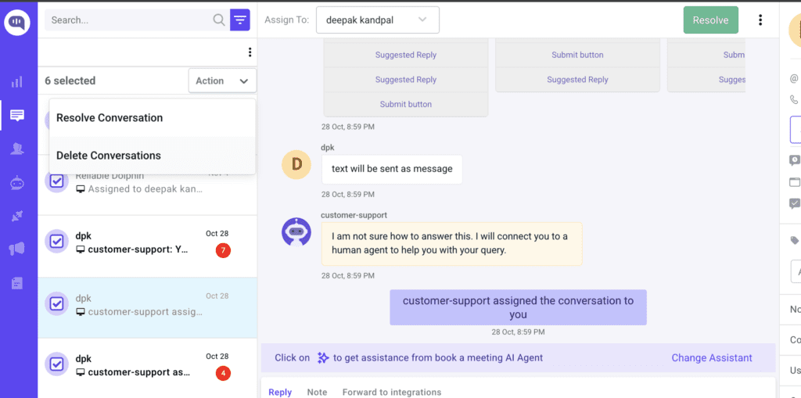Uncheck the checkbox of the highlighted dpk conversation
Image resolution: width=801 pixels, height=398 pixels.
pos(56,303)
